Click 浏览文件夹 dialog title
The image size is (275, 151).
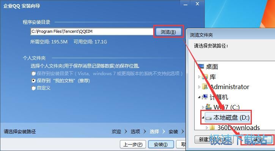pyautogui.click(x=201, y=35)
